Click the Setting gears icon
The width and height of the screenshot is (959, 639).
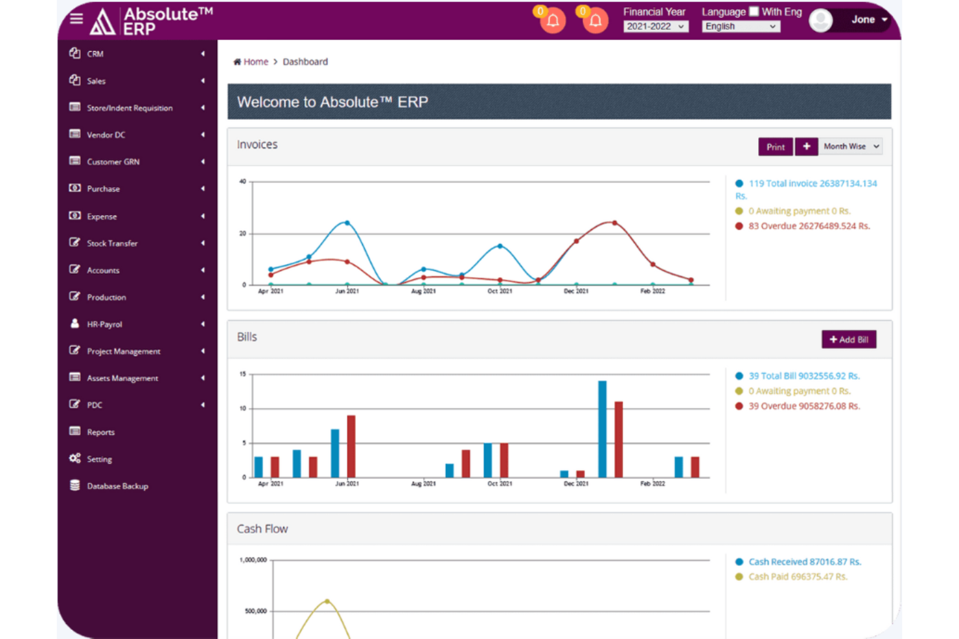[75, 458]
